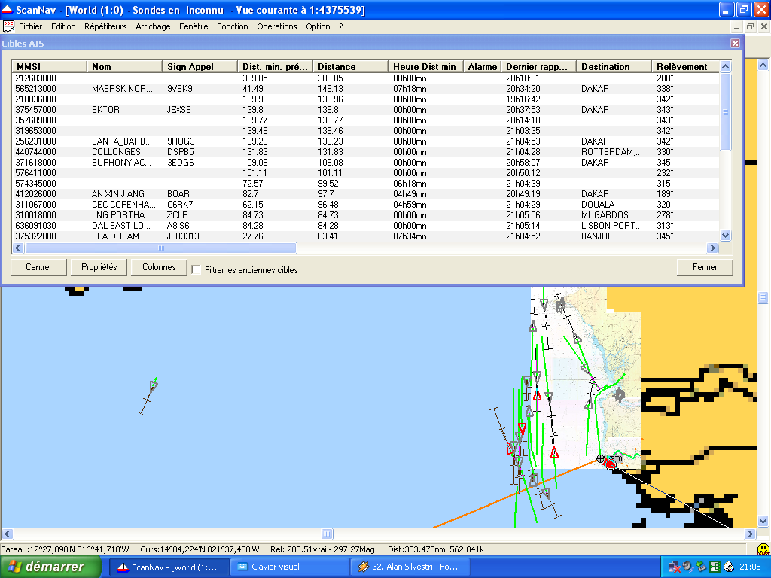This screenshot has width=771, height=578.
Task: Select the DAL EAST LO... target row
Action: point(365,226)
